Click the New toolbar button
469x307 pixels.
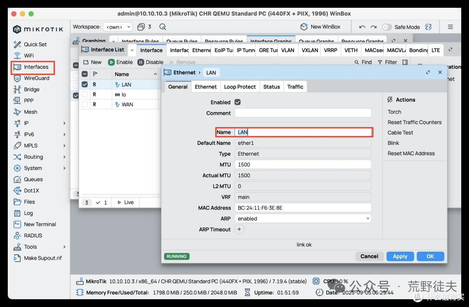[x=92, y=62]
